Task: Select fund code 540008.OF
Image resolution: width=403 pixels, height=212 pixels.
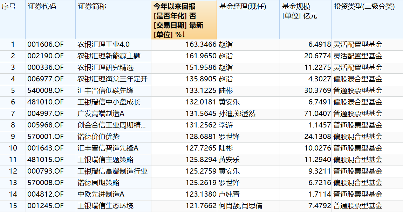Action: (x=46, y=91)
